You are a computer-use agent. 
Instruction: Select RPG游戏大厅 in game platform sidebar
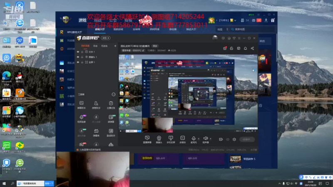point(75,32)
